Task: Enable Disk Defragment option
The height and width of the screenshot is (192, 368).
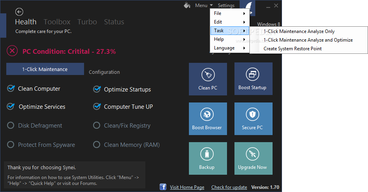Action: pyautogui.click(x=11, y=125)
